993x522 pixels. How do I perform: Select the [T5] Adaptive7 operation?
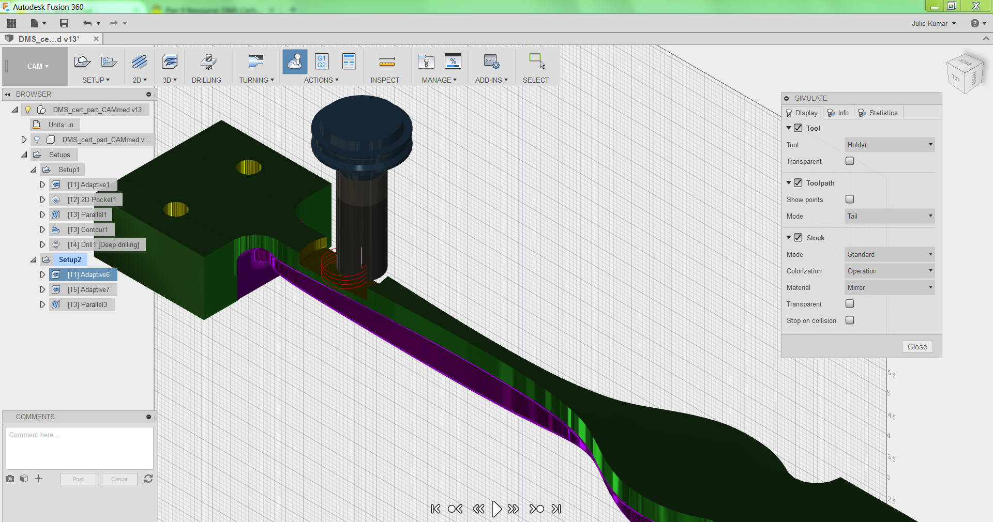83,290
